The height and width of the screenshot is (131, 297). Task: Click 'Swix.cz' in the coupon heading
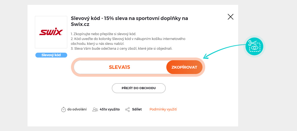click(x=80, y=24)
